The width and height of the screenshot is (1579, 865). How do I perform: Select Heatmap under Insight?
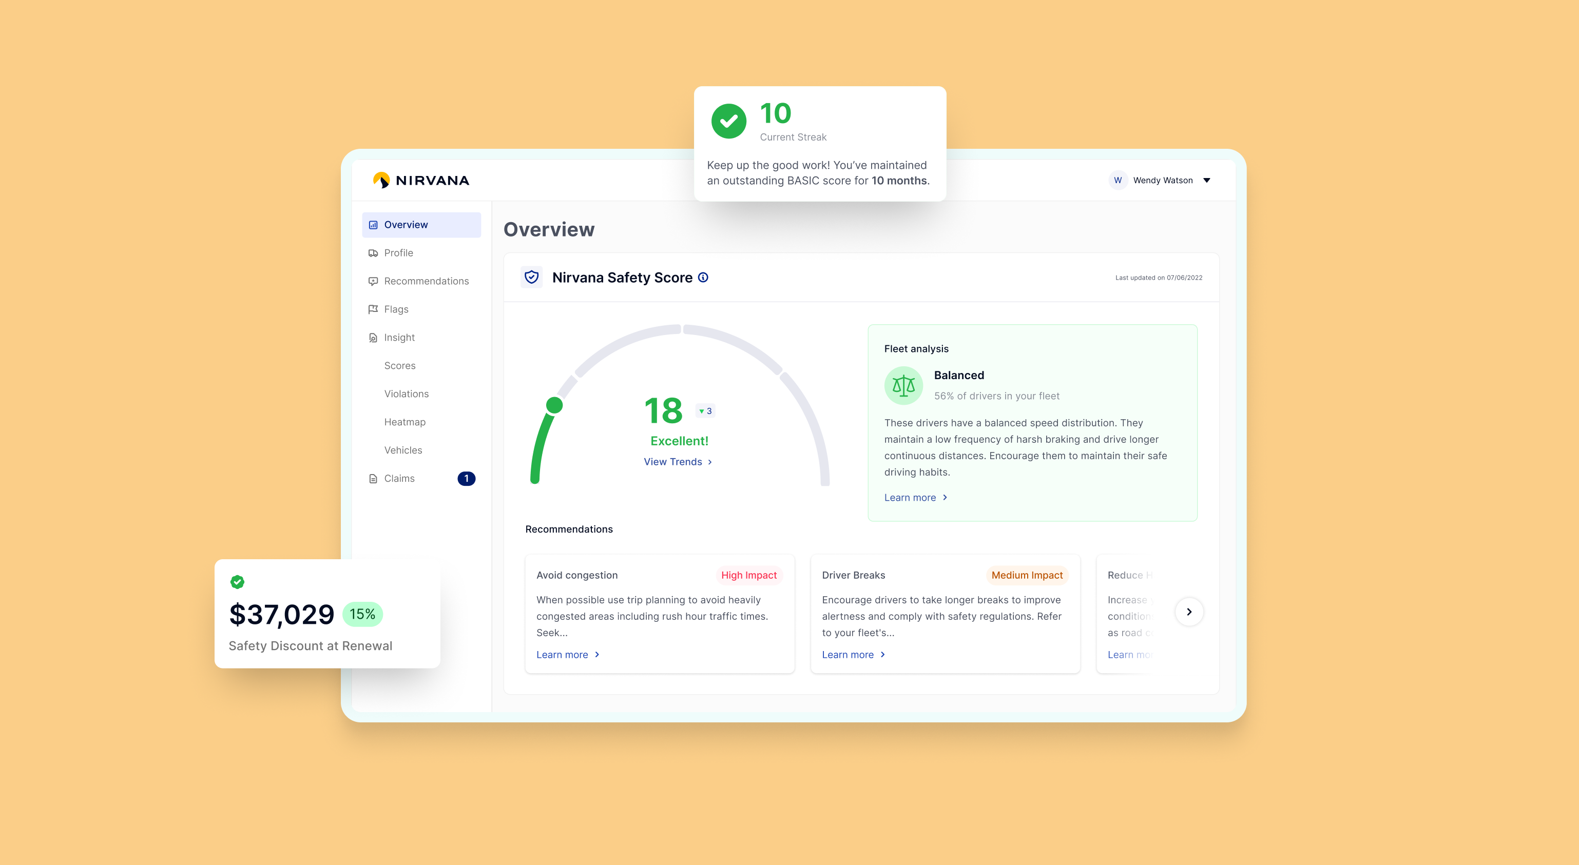tap(405, 422)
